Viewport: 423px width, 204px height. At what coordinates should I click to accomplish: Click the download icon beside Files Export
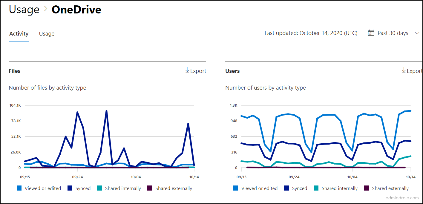(187, 71)
